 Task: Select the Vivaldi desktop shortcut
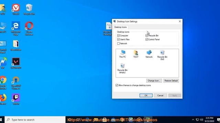[16, 9]
